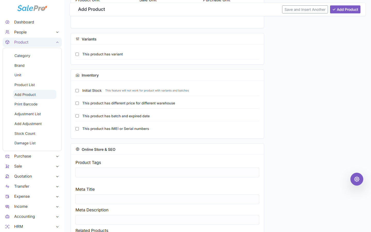The image size is (371, 232).
Task: Click the Variants sliders icon
Action: tap(78, 39)
